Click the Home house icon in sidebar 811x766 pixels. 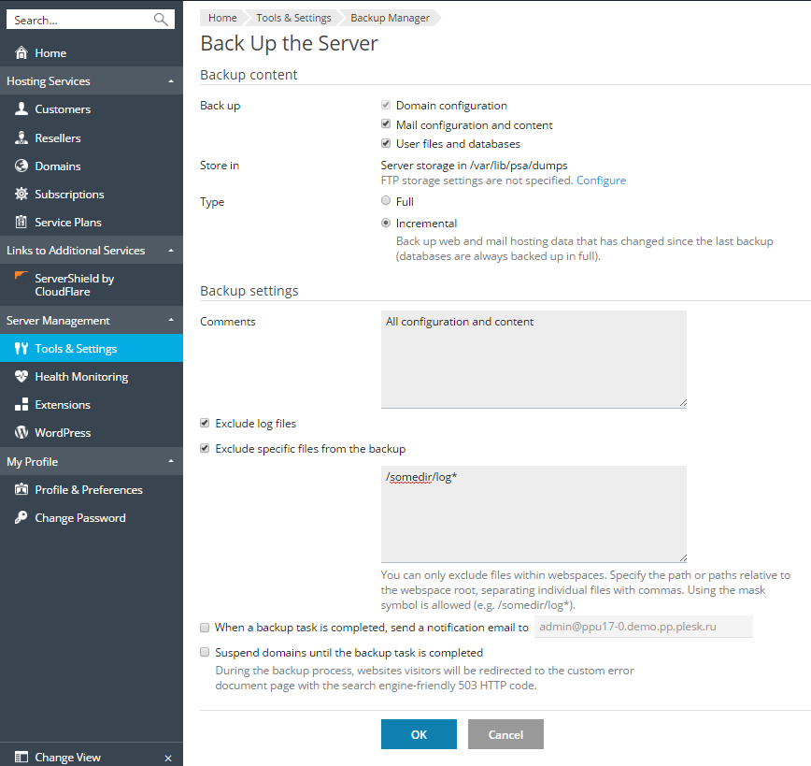(21, 53)
